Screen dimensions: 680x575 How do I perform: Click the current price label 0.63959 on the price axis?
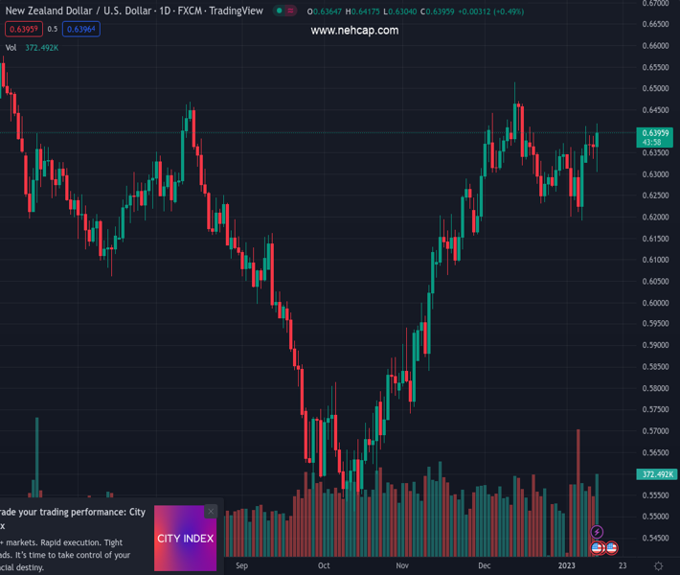pyautogui.click(x=656, y=133)
